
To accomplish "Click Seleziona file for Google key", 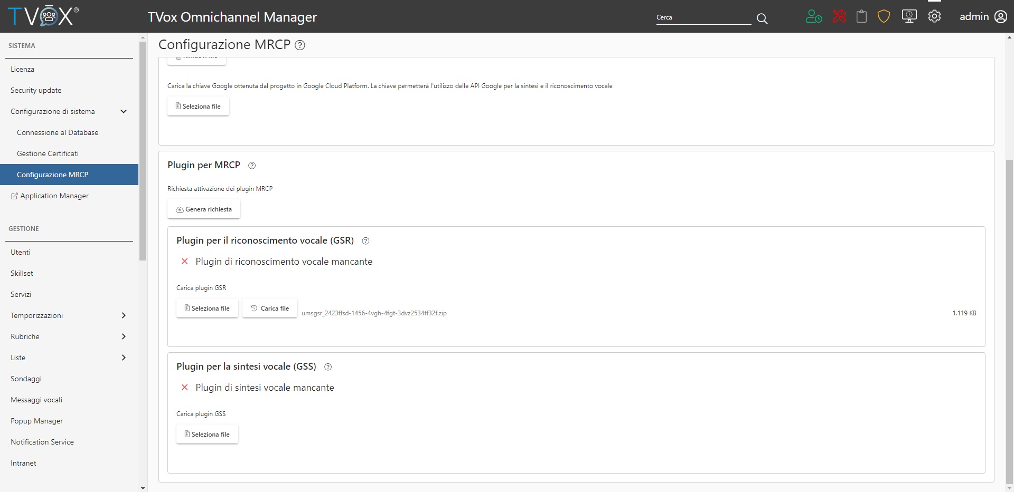I will (198, 106).
